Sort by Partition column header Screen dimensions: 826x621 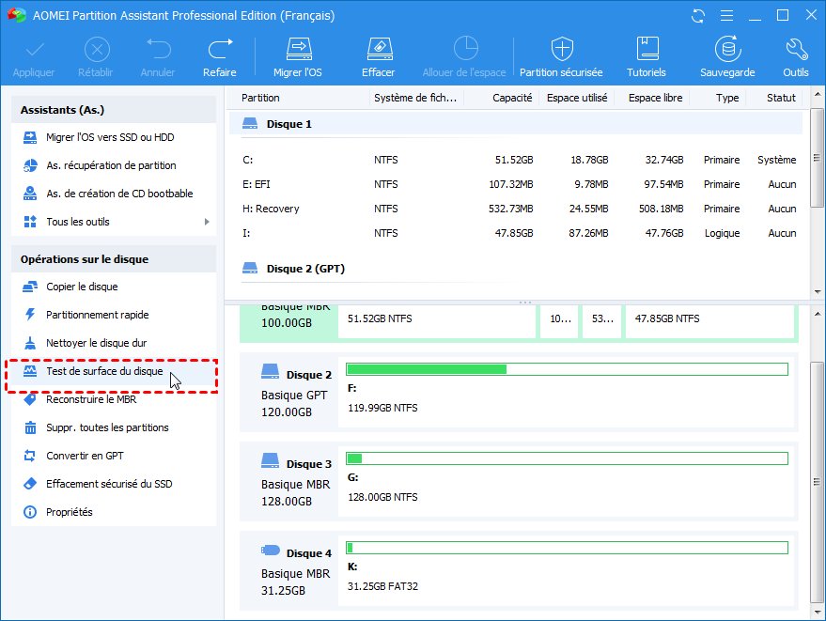click(299, 98)
